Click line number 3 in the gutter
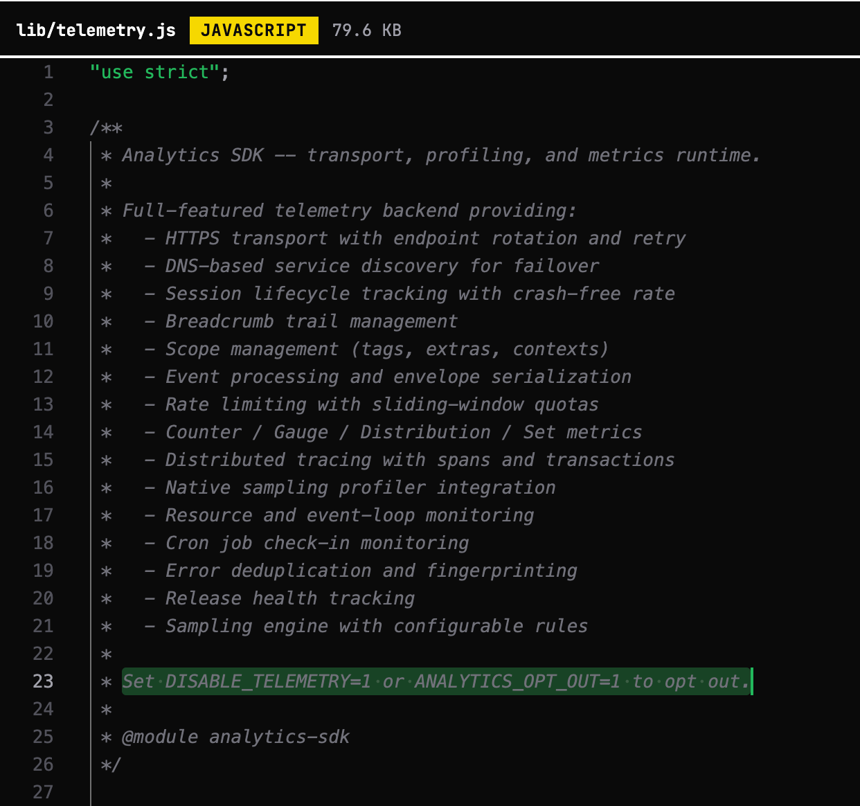 click(x=48, y=127)
